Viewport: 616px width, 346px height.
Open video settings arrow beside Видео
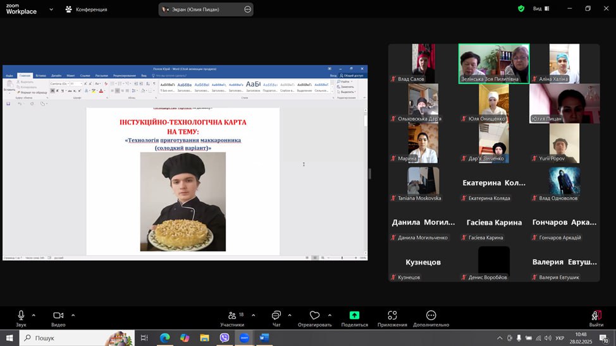[x=73, y=315]
